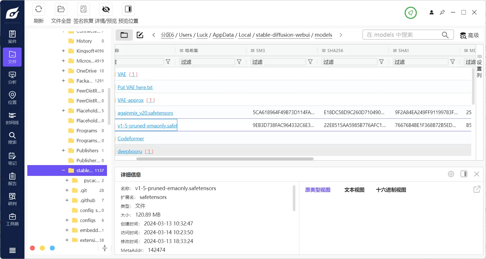The image size is (486, 259).
Task: Open the 搜索 sidebar section
Action: click(12, 138)
